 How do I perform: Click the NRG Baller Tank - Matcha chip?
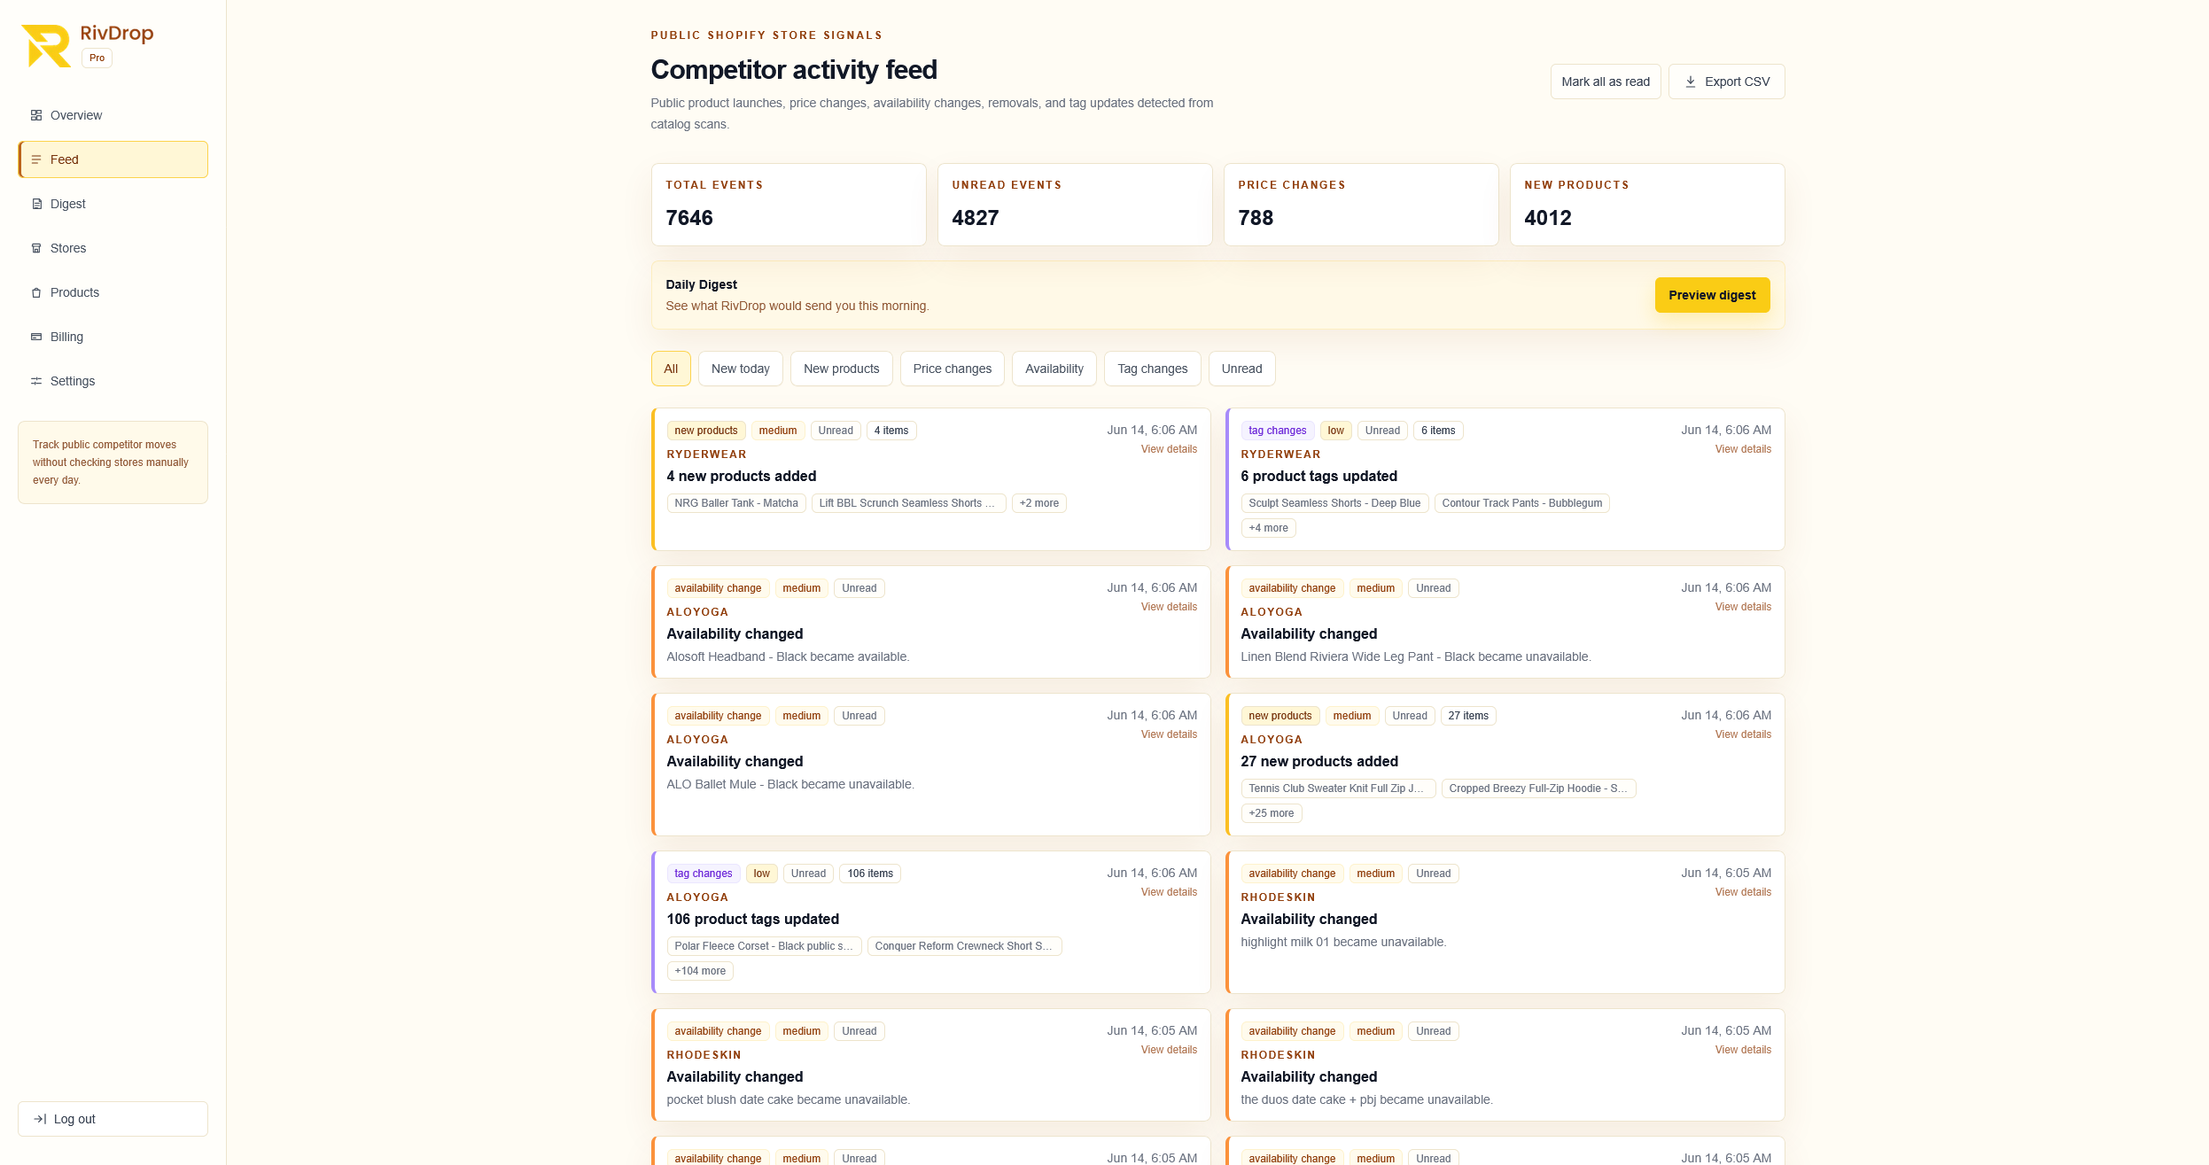pos(736,503)
